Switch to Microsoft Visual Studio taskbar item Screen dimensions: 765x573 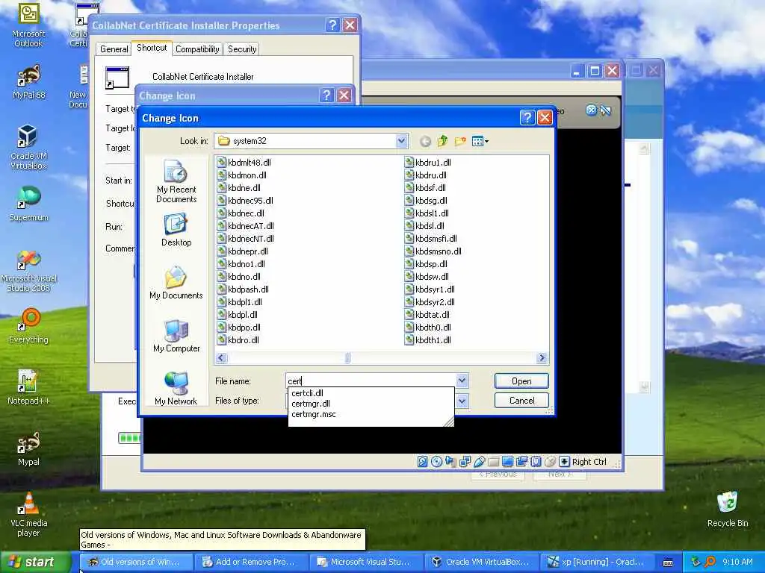click(x=365, y=562)
